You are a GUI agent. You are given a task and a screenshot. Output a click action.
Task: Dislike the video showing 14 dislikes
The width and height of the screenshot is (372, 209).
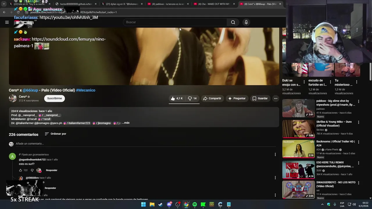click(192, 98)
